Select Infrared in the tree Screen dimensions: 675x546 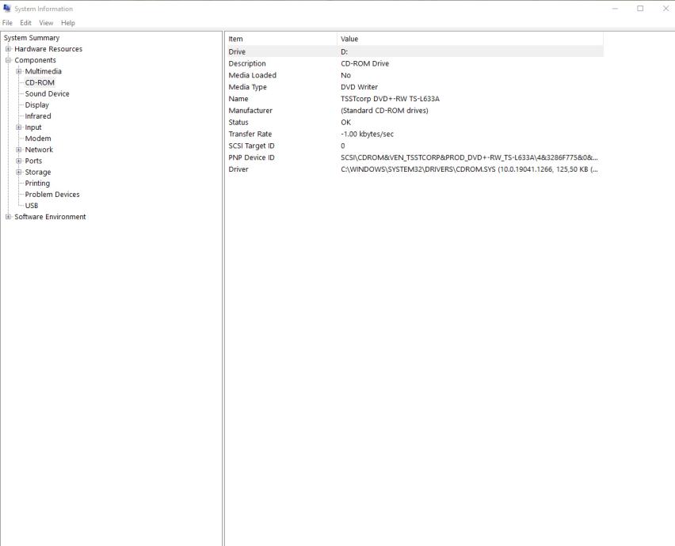38,116
